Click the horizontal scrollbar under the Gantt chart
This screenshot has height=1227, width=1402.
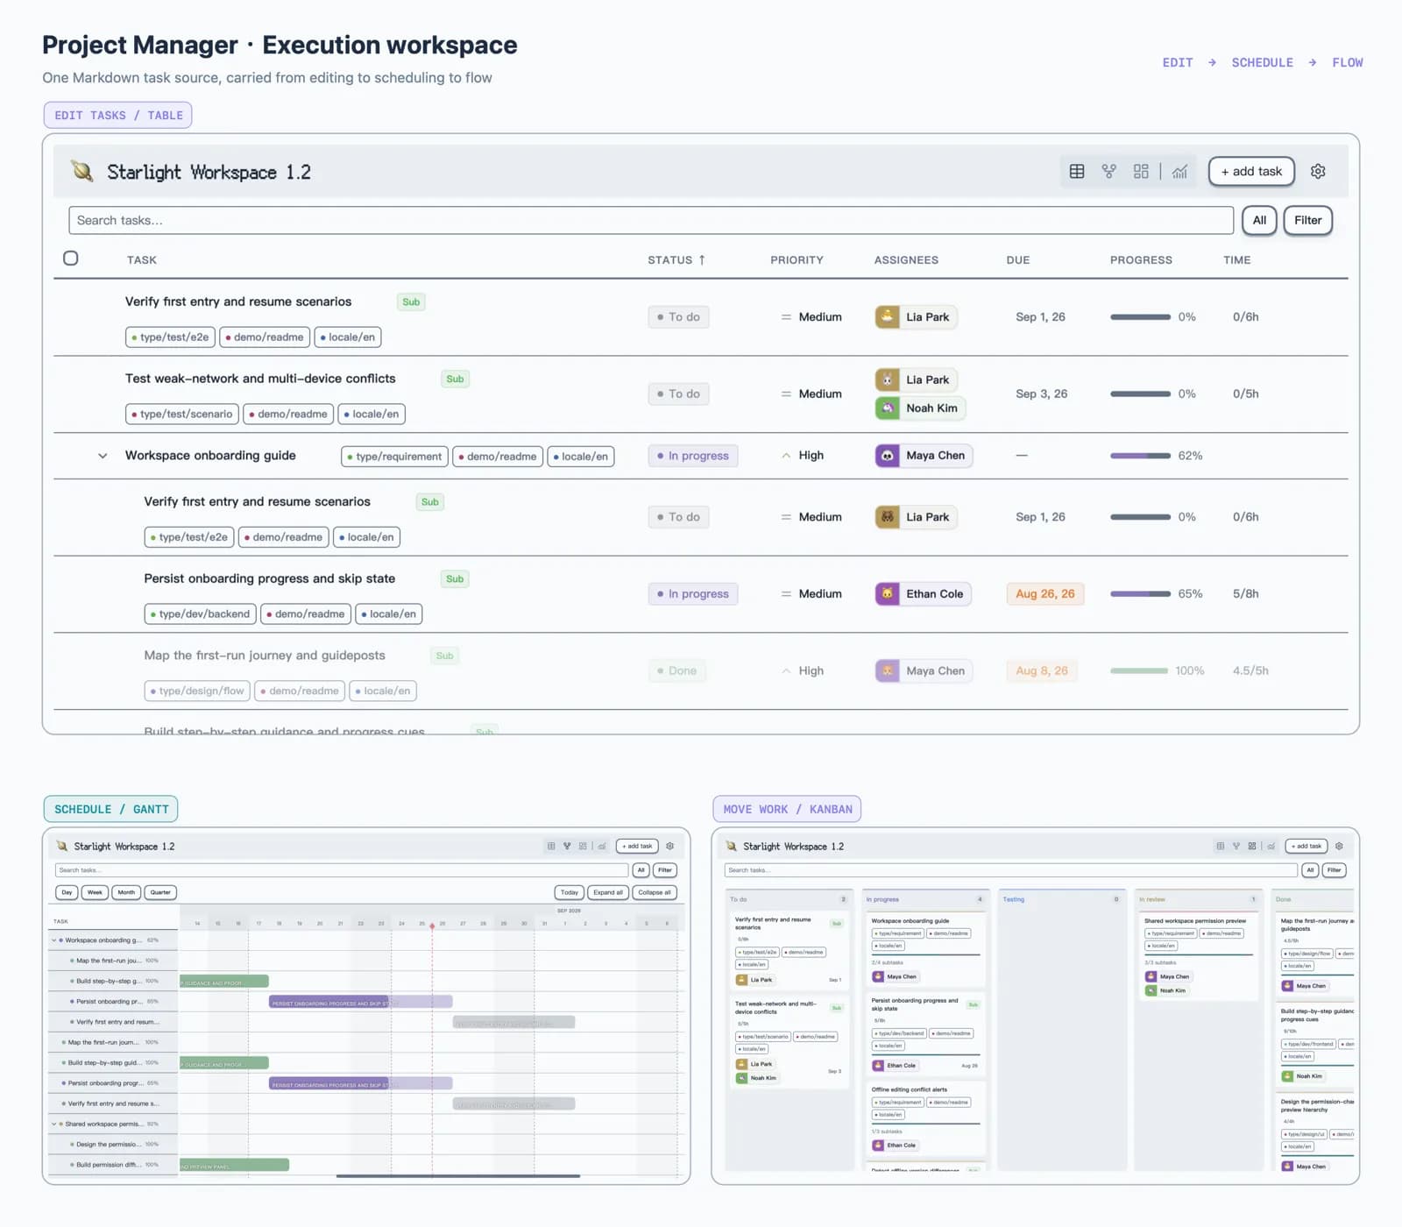[x=457, y=1175]
